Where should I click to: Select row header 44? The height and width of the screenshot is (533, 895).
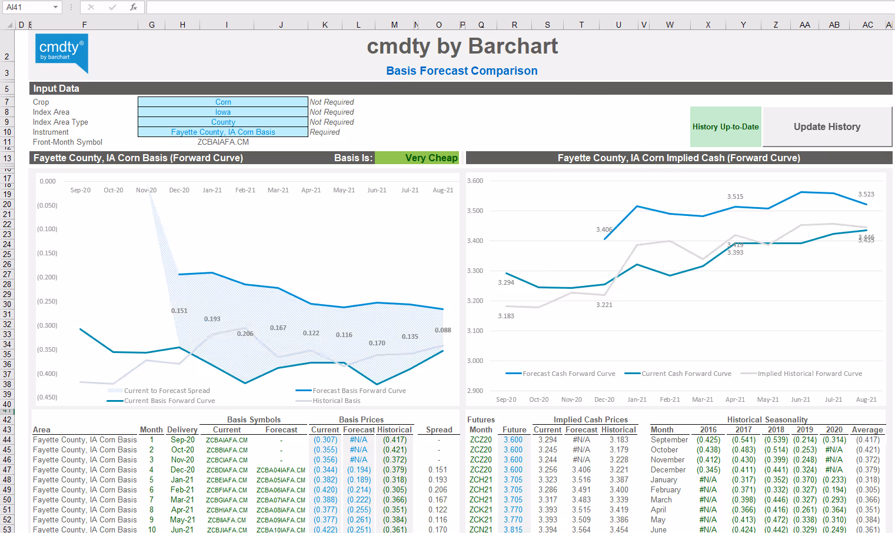coord(7,439)
